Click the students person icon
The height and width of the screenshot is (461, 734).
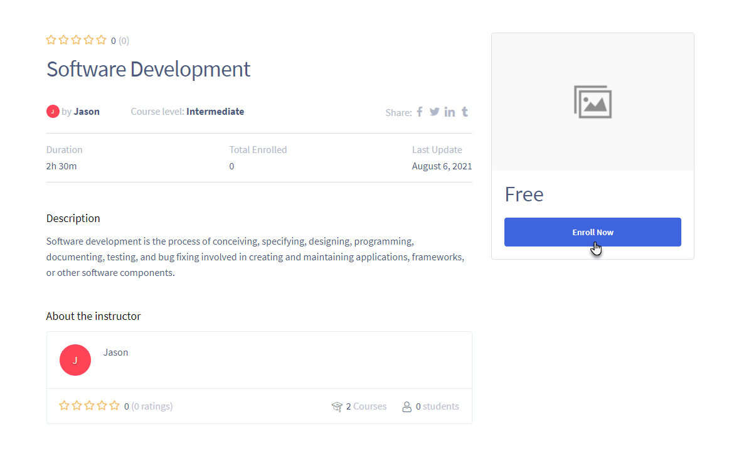(x=407, y=406)
